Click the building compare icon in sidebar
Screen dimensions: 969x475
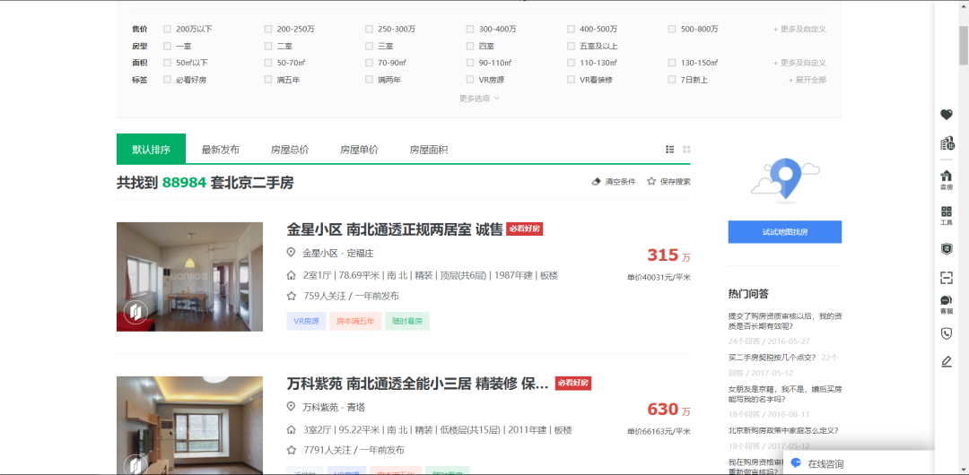[947, 143]
